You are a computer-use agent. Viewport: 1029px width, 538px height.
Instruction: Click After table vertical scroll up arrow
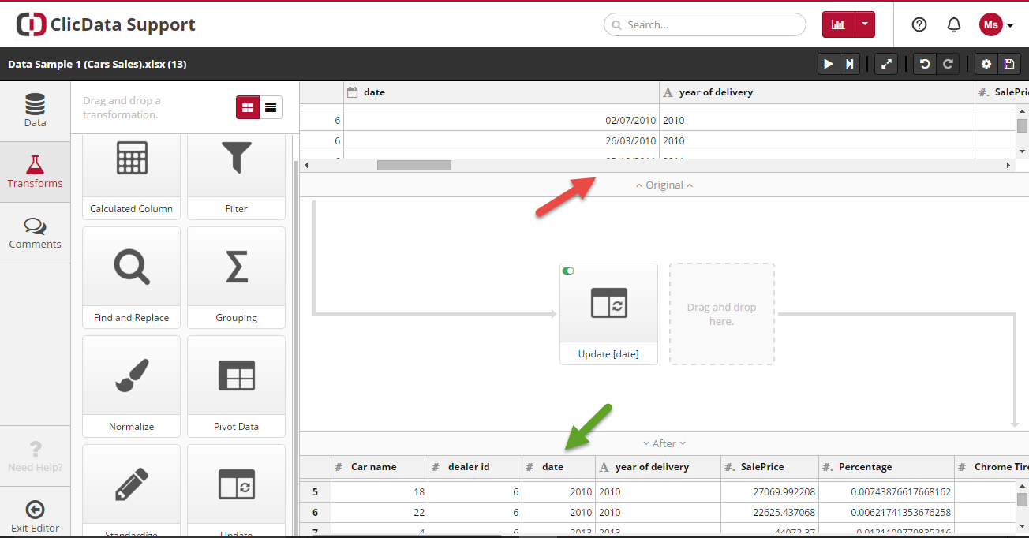click(x=1022, y=488)
